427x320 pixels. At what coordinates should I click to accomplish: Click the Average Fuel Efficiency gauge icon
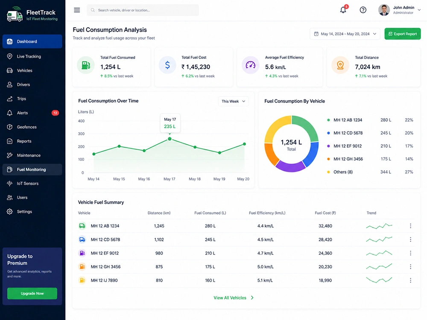250,65
